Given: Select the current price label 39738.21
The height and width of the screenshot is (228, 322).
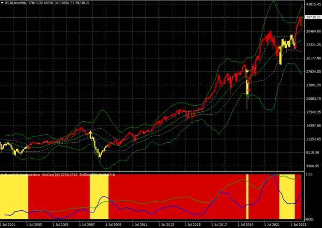Looking at the screenshot, I should [x=313, y=17].
